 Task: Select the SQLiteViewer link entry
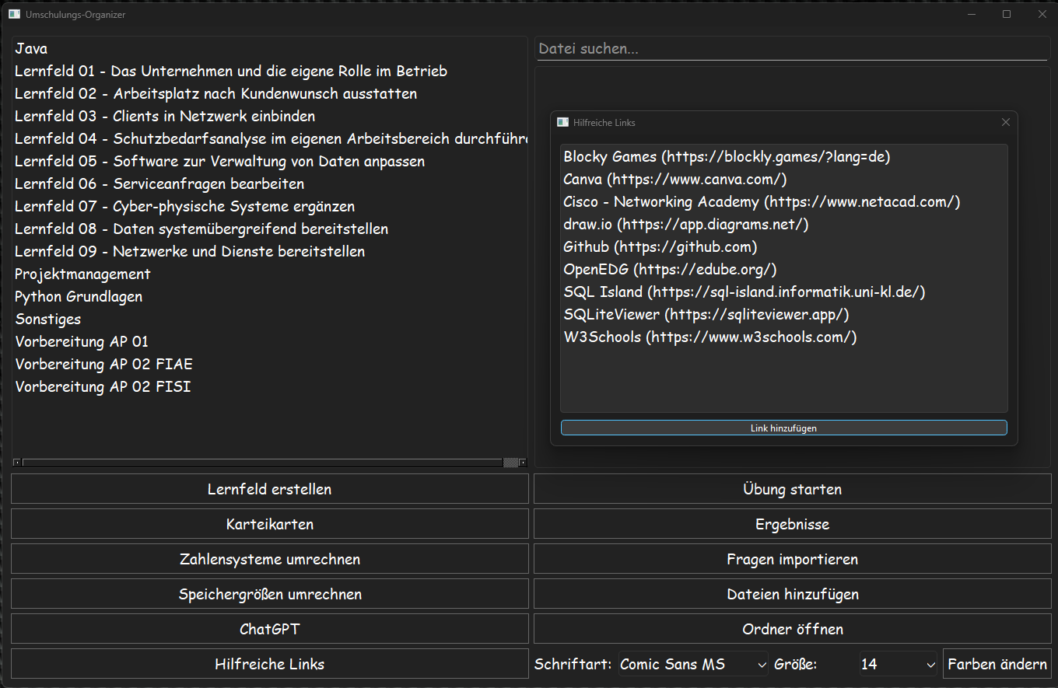[x=783, y=314]
